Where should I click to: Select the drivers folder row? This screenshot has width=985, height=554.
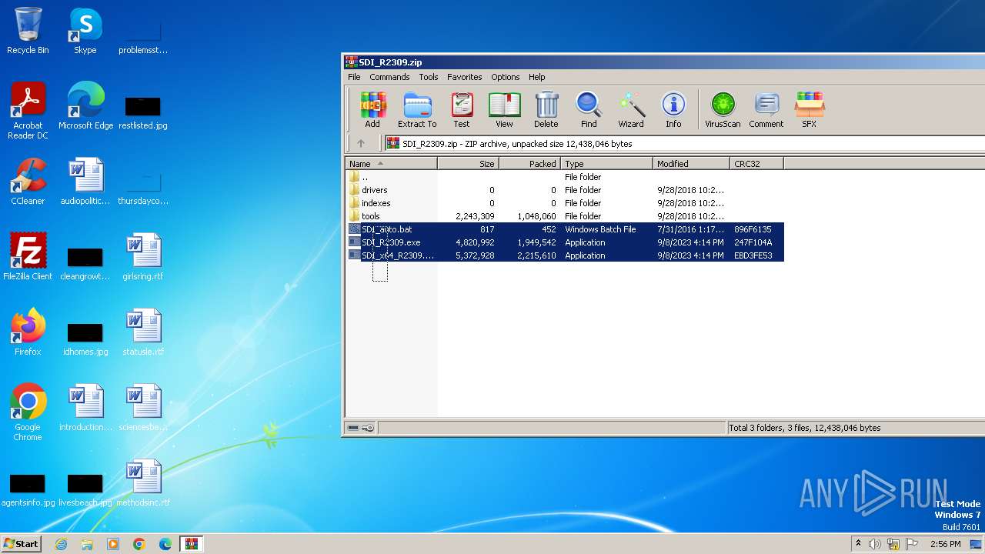click(x=565, y=190)
